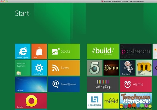Click the Start heading text

tap(22, 13)
